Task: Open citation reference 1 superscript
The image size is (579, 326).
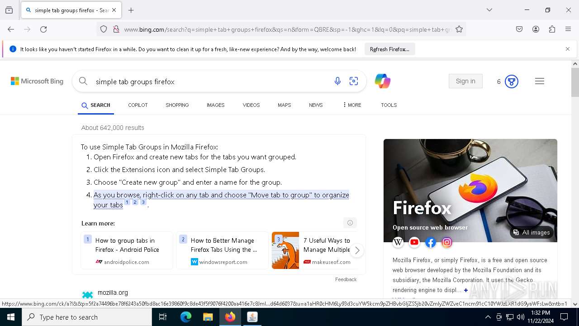Action: (x=127, y=202)
